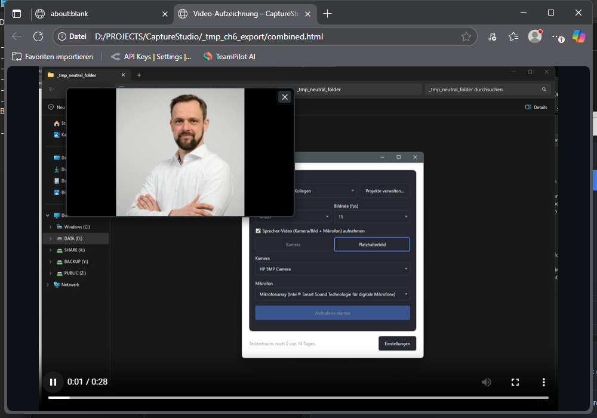Close the Video-Aufzeichnung tab

point(307,14)
